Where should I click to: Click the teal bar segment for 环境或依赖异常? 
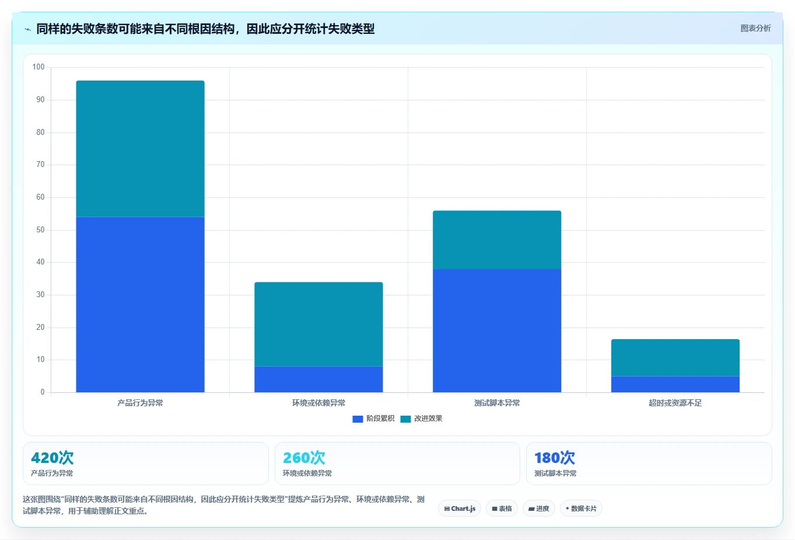click(x=318, y=324)
